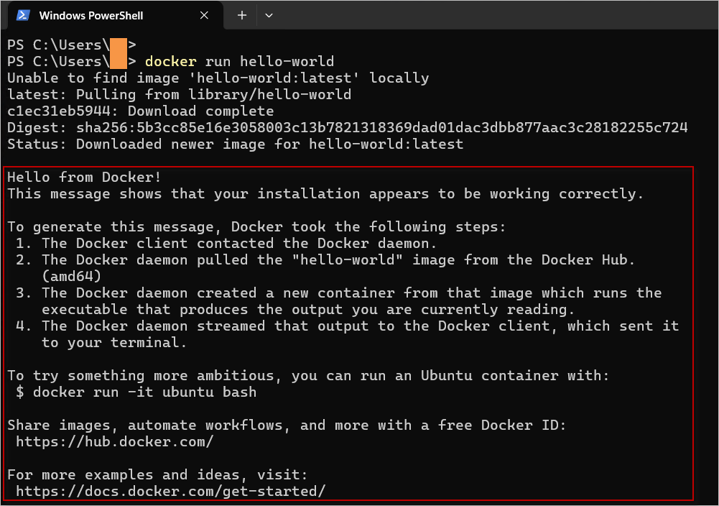Click the 'Share images, automate workflows' line
Viewport: 719px width, 506px height.
(x=287, y=425)
